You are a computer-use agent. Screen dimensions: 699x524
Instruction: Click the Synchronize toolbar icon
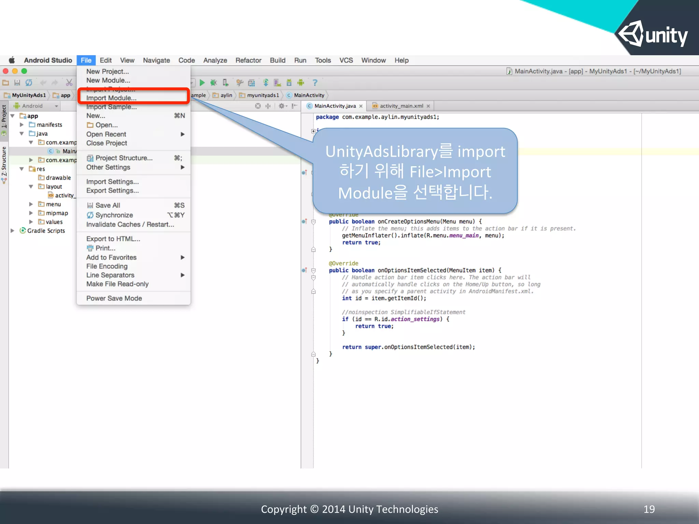(29, 83)
